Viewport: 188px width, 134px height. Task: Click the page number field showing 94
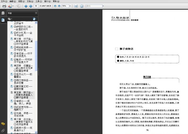point(36,6)
